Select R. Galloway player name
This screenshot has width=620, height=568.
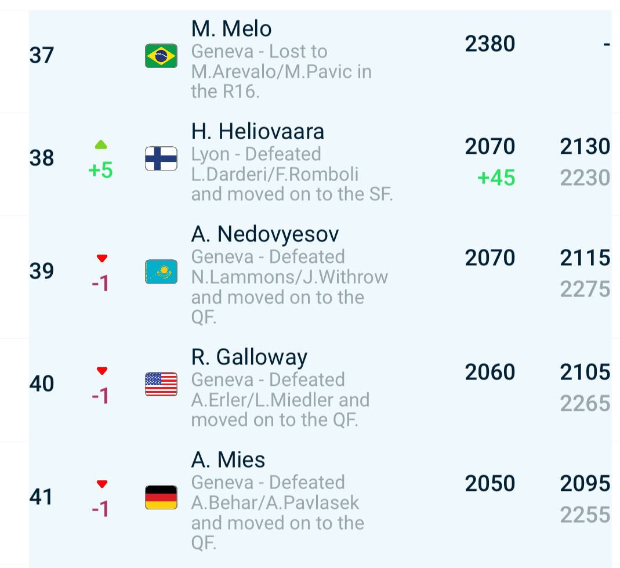coord(249,357)
